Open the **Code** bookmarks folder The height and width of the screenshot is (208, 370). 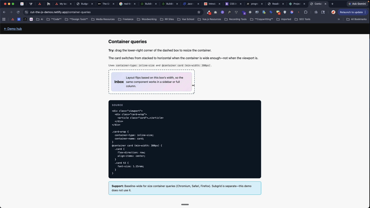pyautogui.click(x=54, y=19)
